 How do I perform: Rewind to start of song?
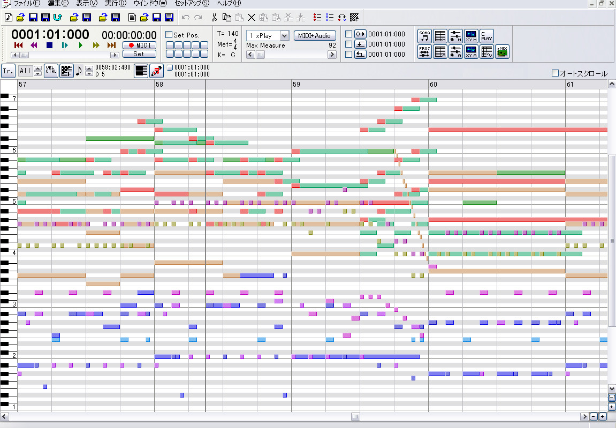(18, 45)
